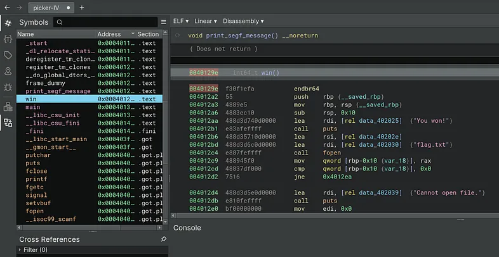Select the __gmon_start__ symbol

(x=90, y=147)
